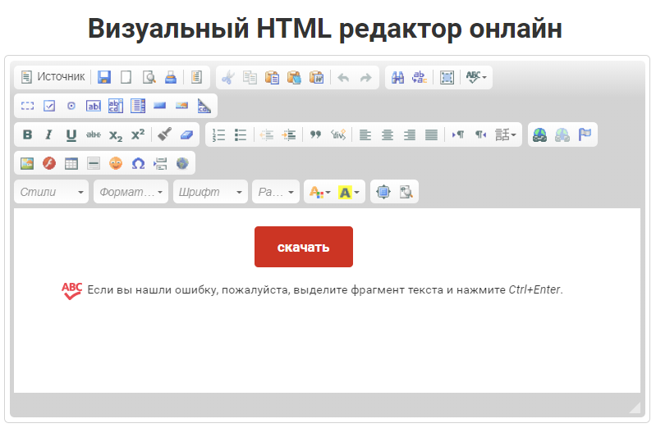This screenshot has width=656, height=428.
Task: Align text left
Action: [x=365, y=135]
